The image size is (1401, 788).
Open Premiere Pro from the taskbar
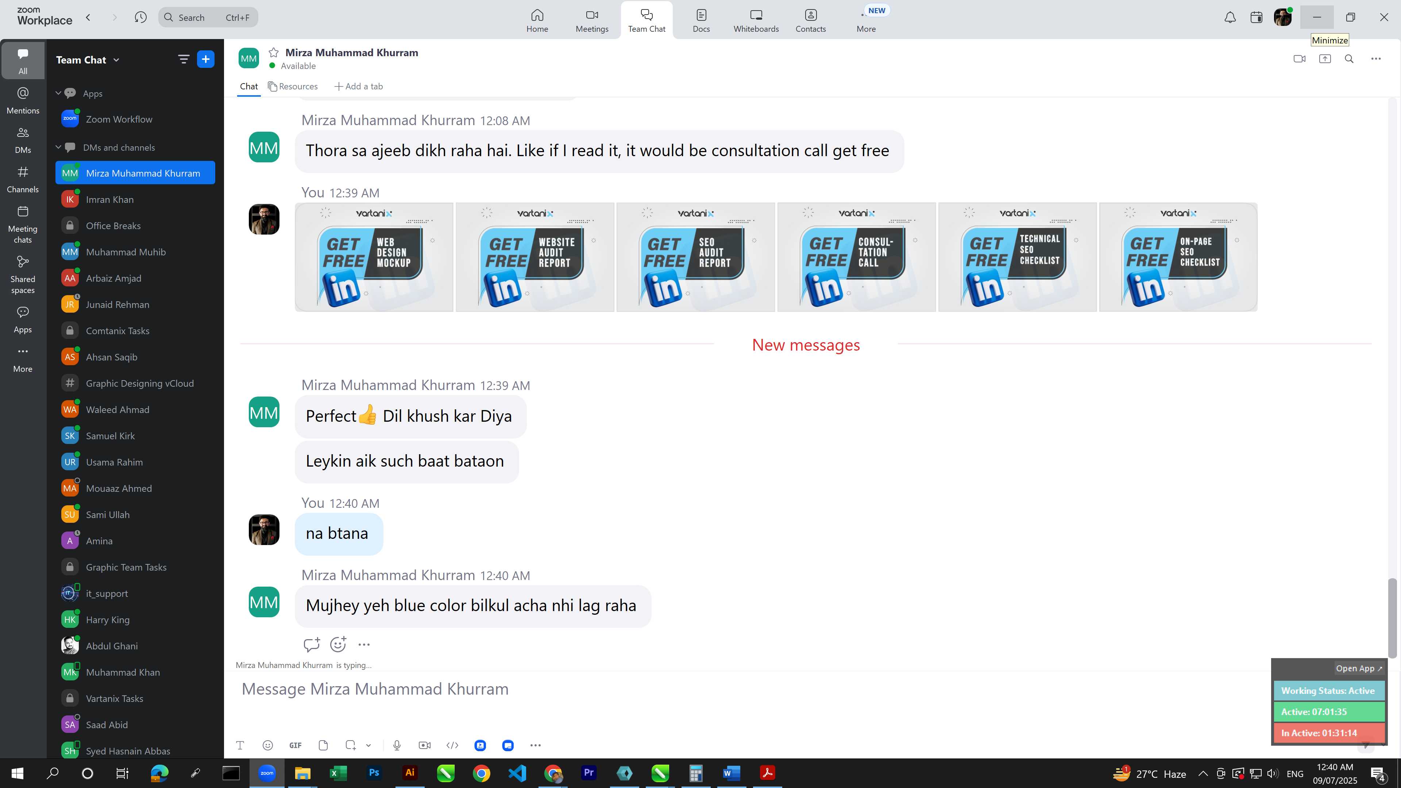(x=588, y=773)
